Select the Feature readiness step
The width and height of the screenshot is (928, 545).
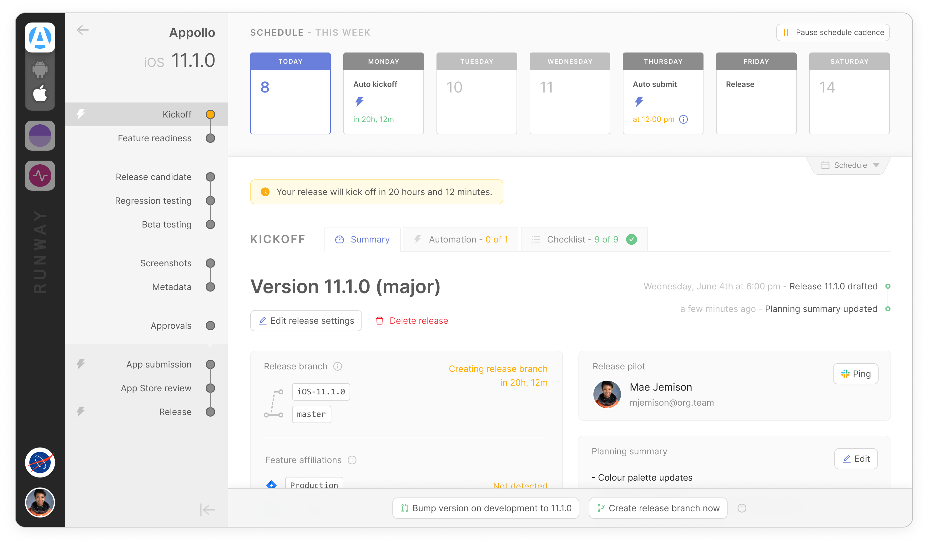[x=154, y=138]
